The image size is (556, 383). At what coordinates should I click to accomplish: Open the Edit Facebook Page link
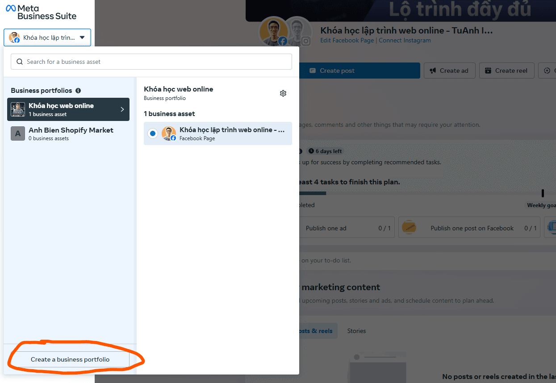click(346, 40)
